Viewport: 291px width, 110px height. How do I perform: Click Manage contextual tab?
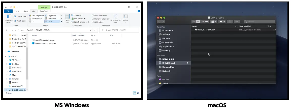(44, 7)
